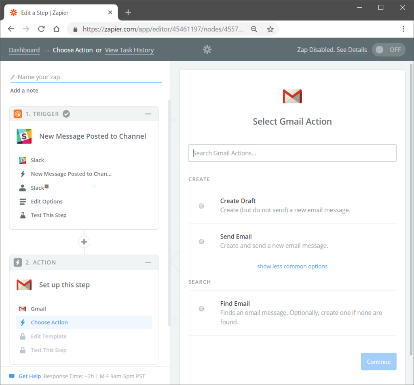Toggle the zap ON/OFF switch
This screenshot has height=385, width=414.
389,50
